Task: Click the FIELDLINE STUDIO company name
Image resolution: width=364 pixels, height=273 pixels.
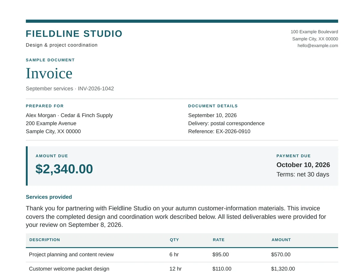Action: 74,34
